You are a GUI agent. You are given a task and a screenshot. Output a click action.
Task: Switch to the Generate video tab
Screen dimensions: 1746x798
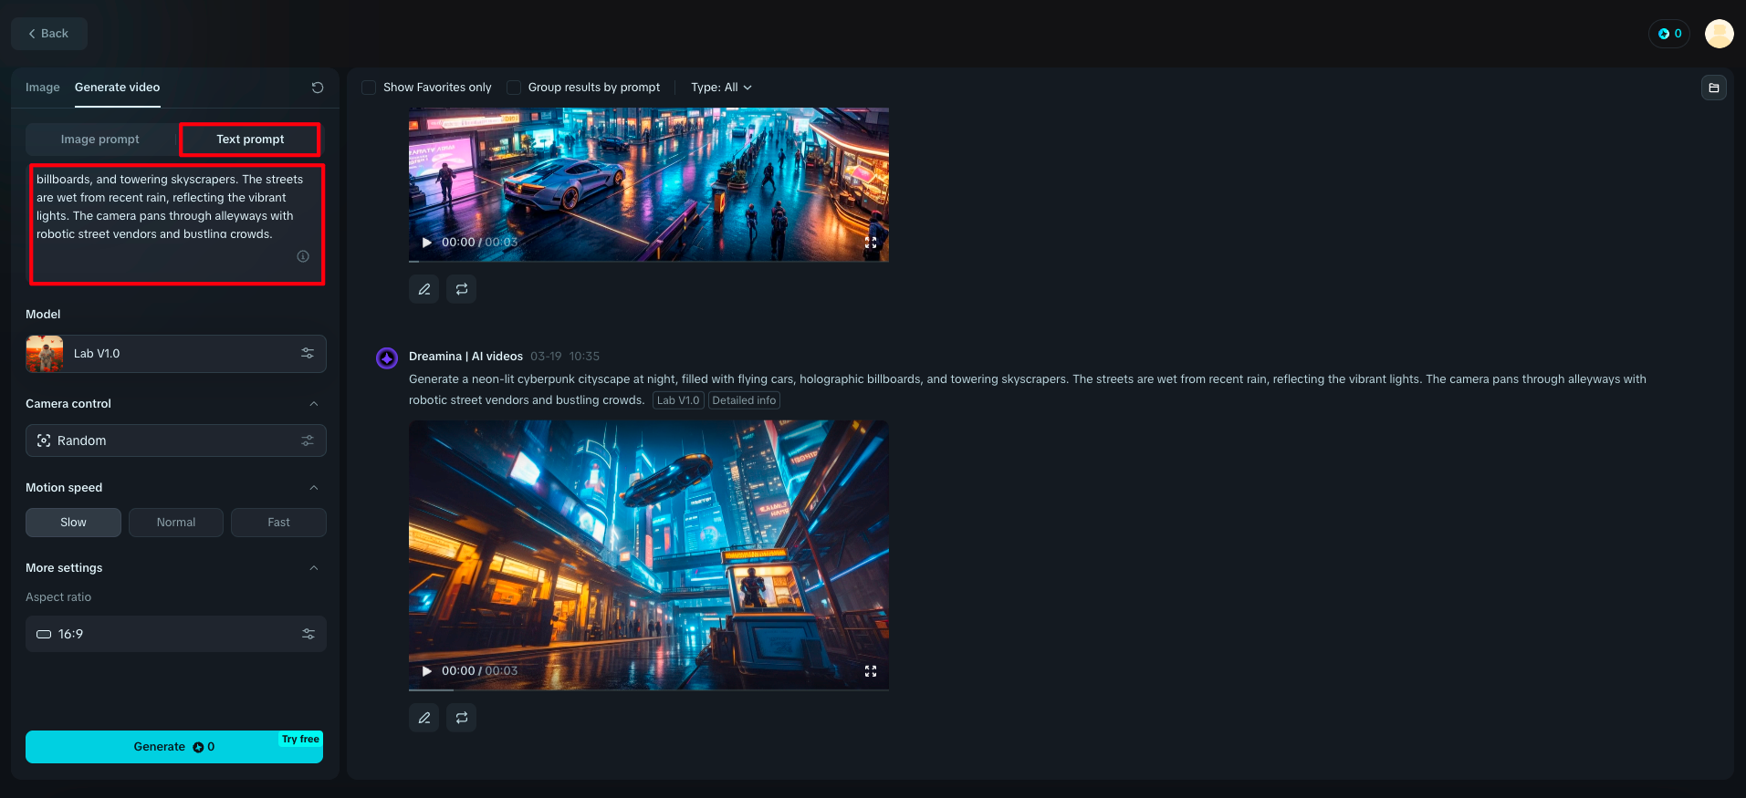[x=118, y=88]
